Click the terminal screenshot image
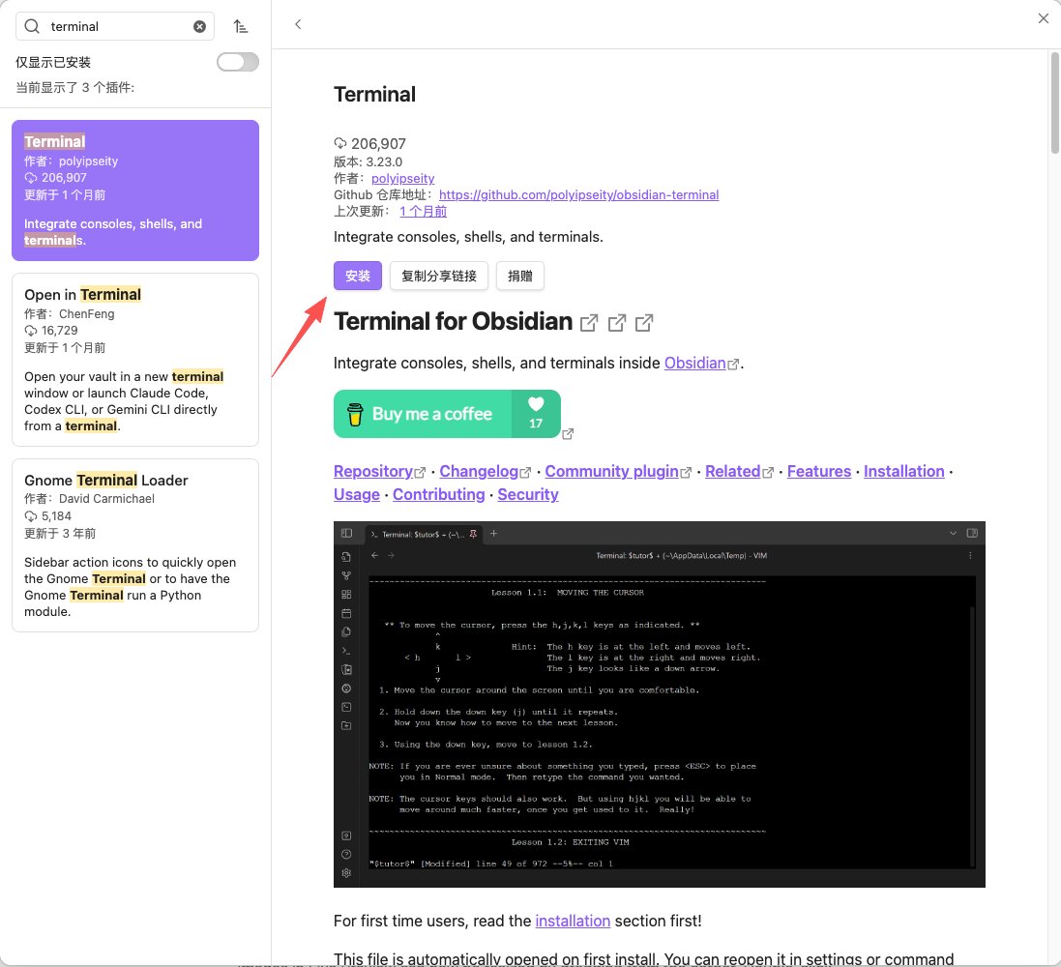The width and height of the screenshot is (1061, 967). pyautogui.click(x=659, y=704)
